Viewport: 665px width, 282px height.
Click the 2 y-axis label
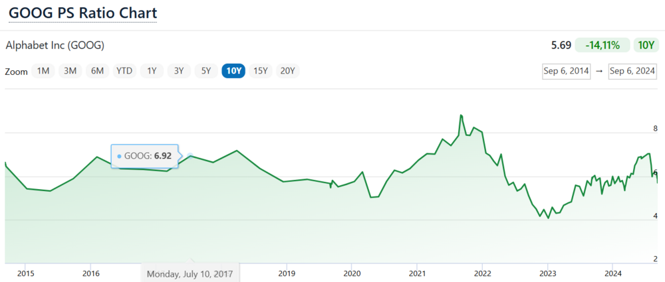click(655, 259)
